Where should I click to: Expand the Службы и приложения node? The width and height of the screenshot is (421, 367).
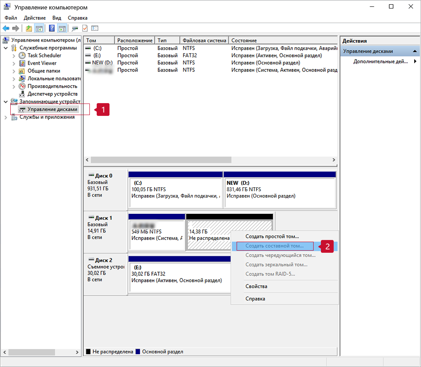tap(6, 117)
